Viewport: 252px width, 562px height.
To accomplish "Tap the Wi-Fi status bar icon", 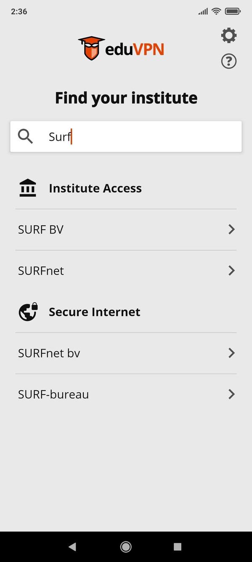I will point(217,11).
